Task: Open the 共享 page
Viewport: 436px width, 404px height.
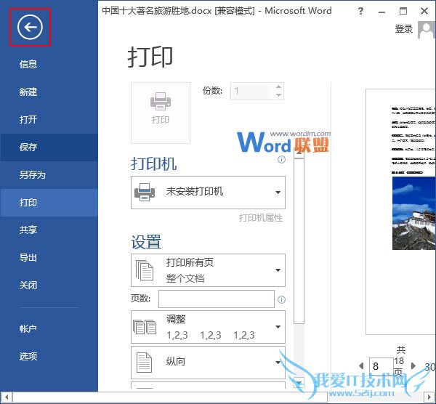Action: click(28, 230)
